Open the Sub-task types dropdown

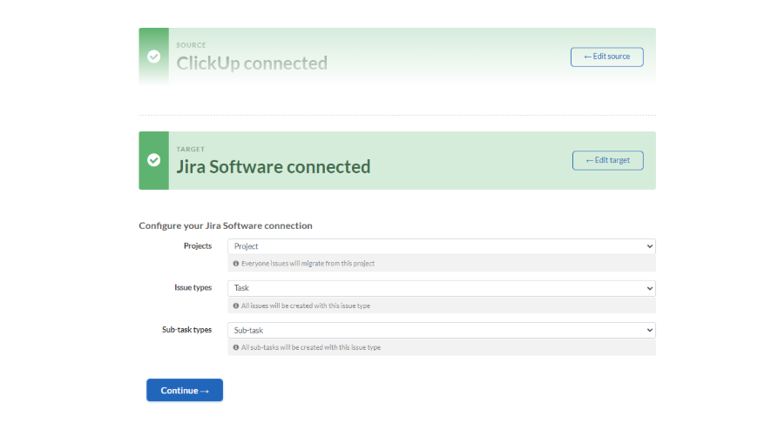point(442,330)
